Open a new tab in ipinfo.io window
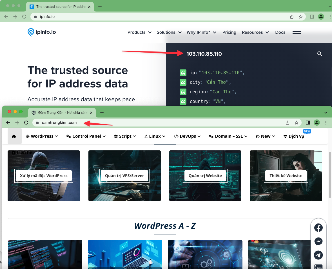Image resolution: width=332 pixels, height=269 pixels. (100, 7)
